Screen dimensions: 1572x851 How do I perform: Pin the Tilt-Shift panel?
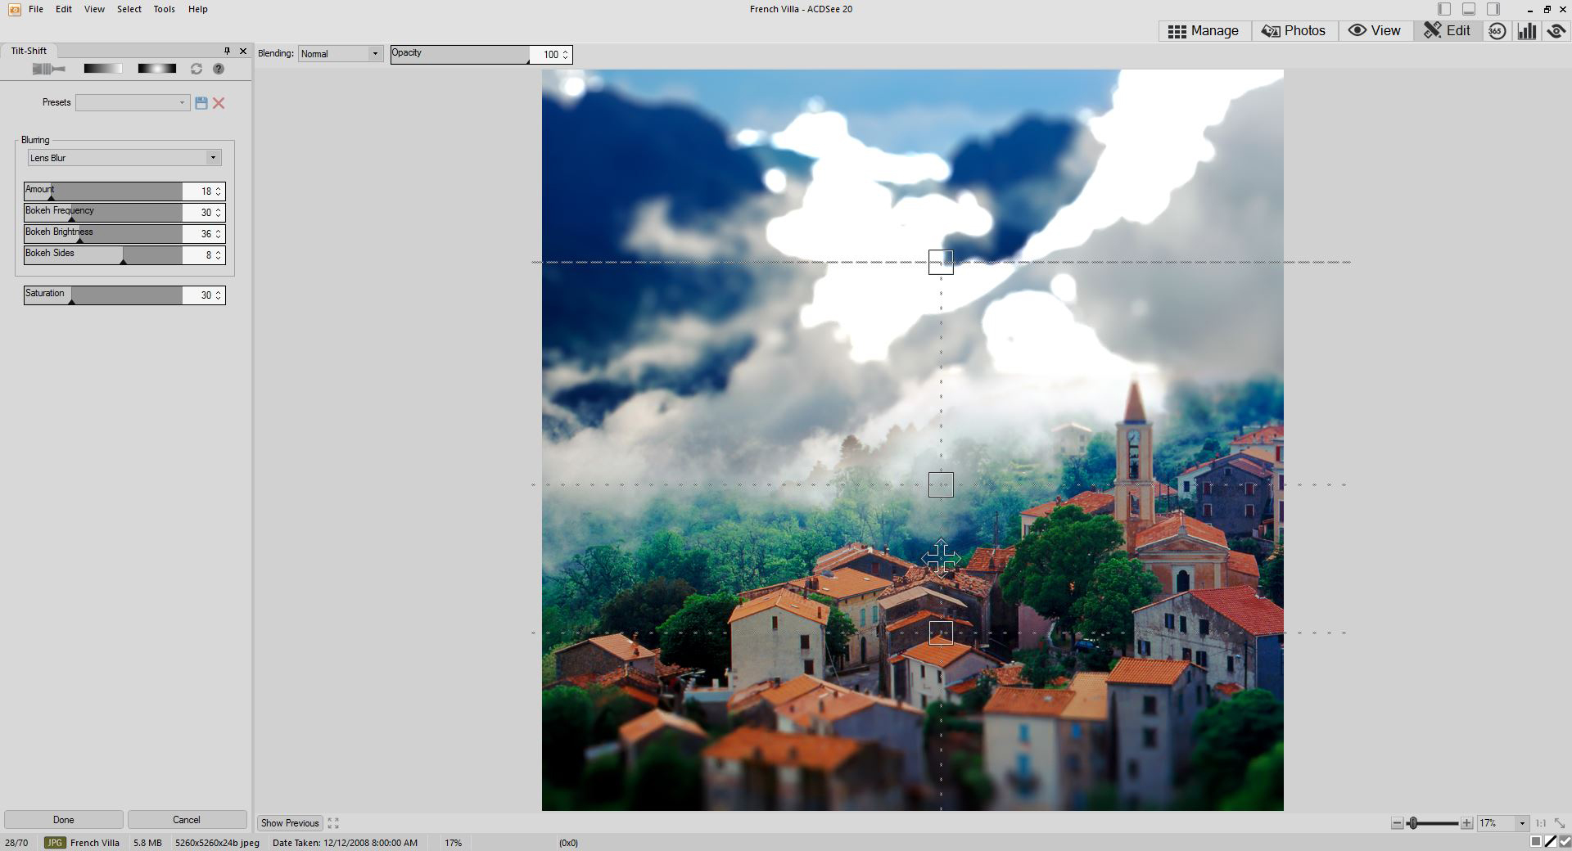pos(227,51)
